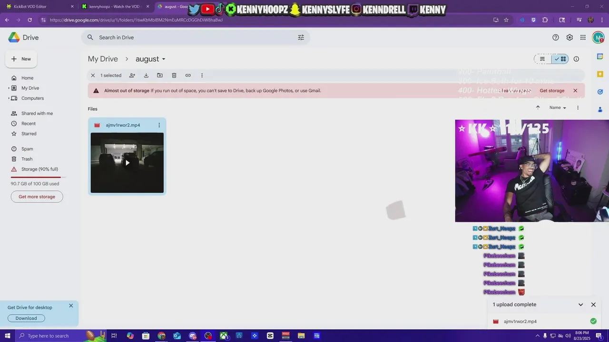Download the selected file
The image size is (609, 342).
click(x=146, y=76)
